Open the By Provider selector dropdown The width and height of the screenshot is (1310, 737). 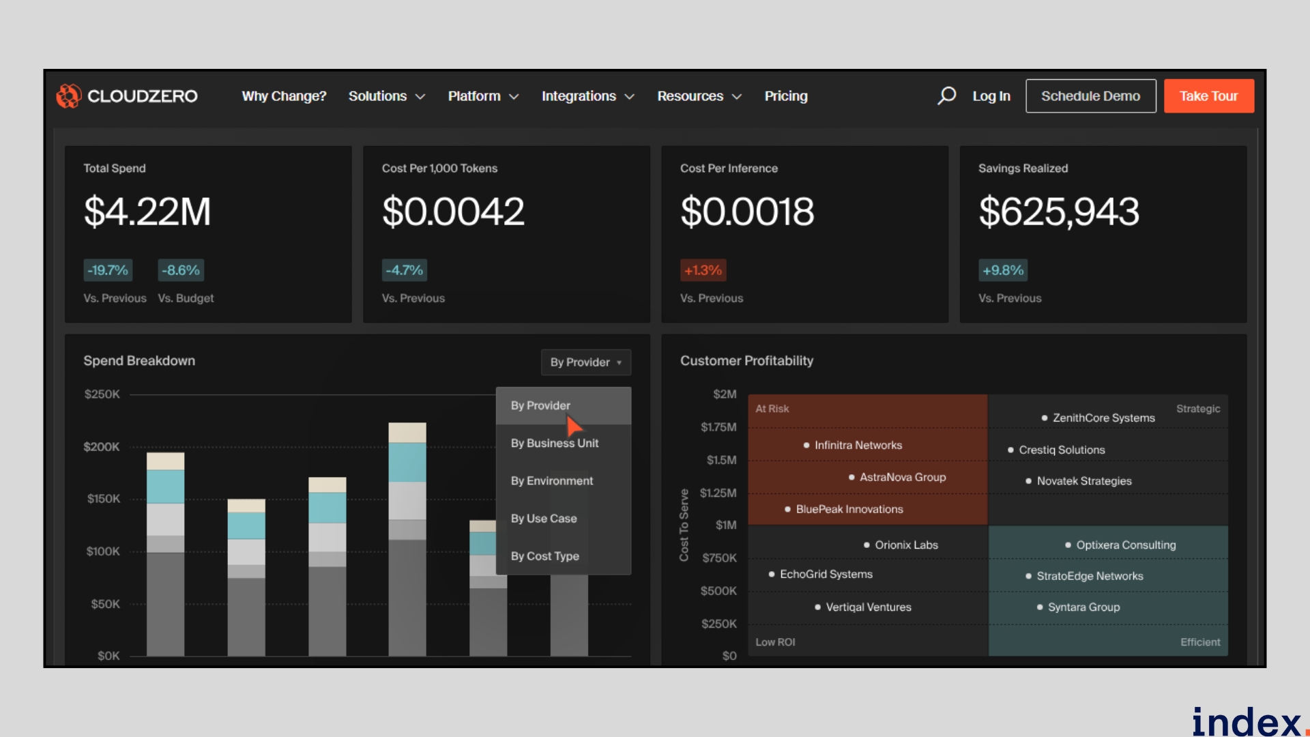tap(585, 362)
